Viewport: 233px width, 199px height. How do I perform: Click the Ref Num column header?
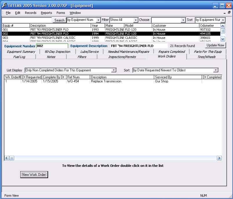pyautogui.click(x=78, y=77)
